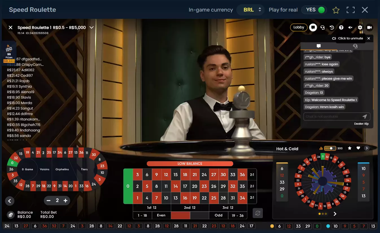Open help question mark icon
Screen dimensions: 380x233
341,28
